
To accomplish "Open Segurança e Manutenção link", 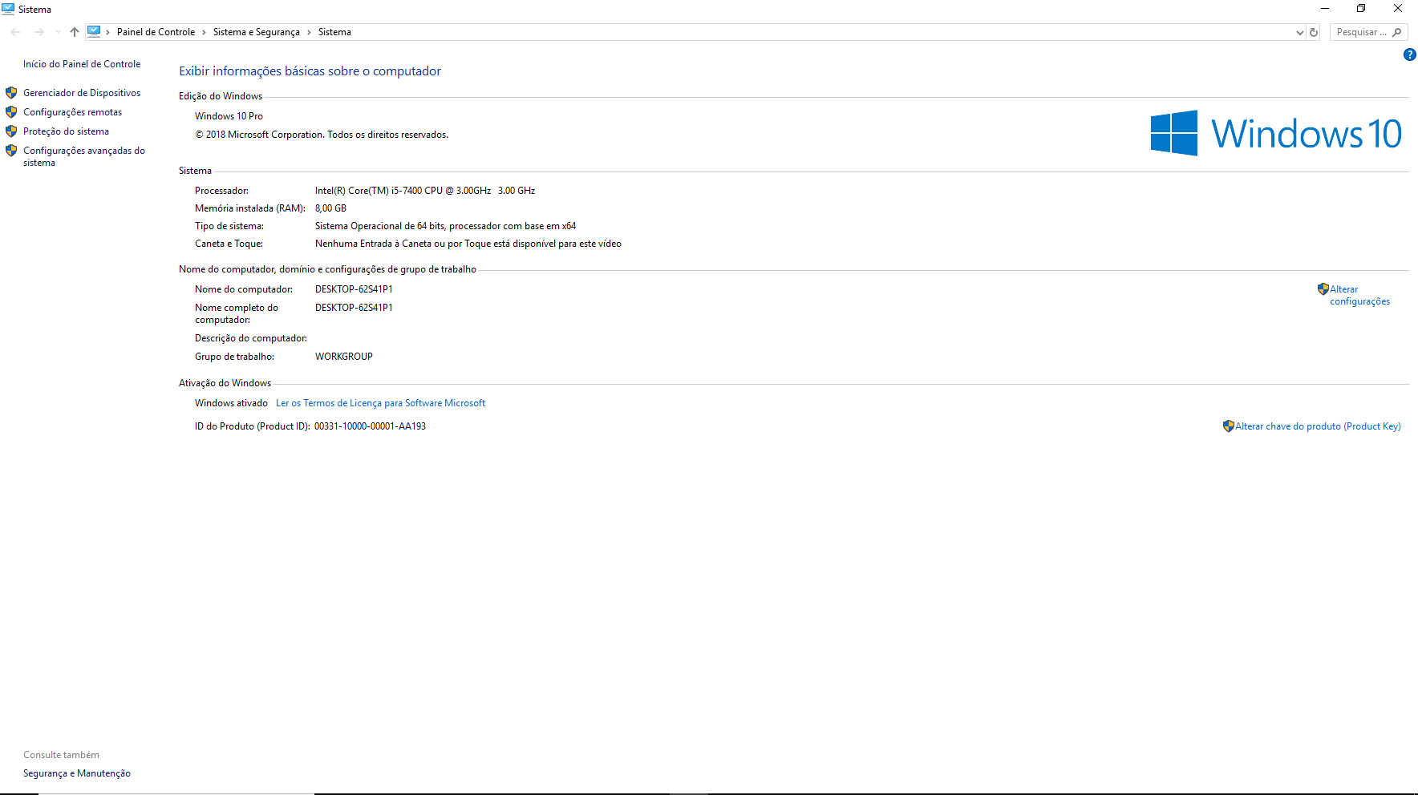I will (x=77, y=773).
